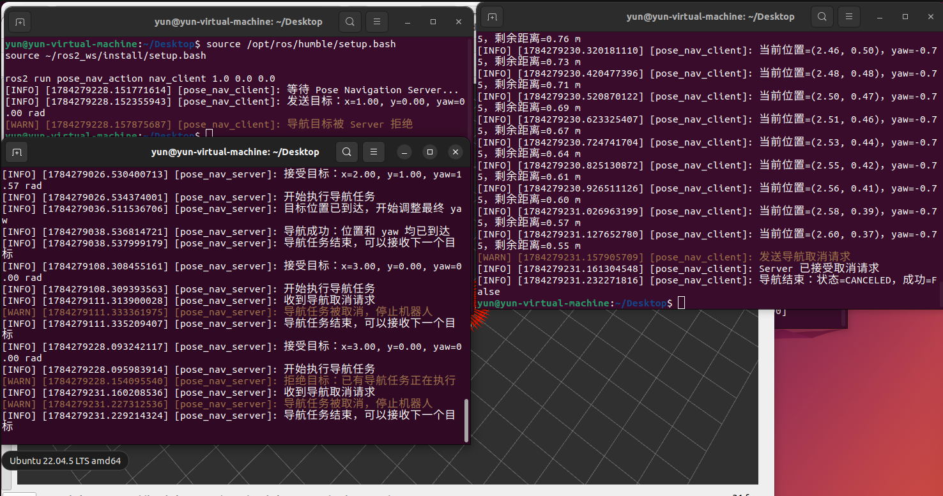
Task: Minimize the pose_nav_server terminal window
Action: coord(404,152)
